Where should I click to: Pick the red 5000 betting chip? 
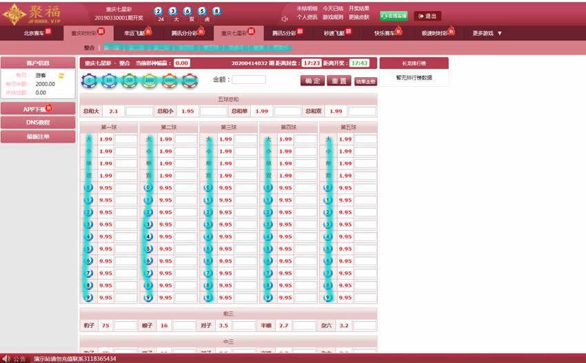pyautogui.click(x=190, y=80)
